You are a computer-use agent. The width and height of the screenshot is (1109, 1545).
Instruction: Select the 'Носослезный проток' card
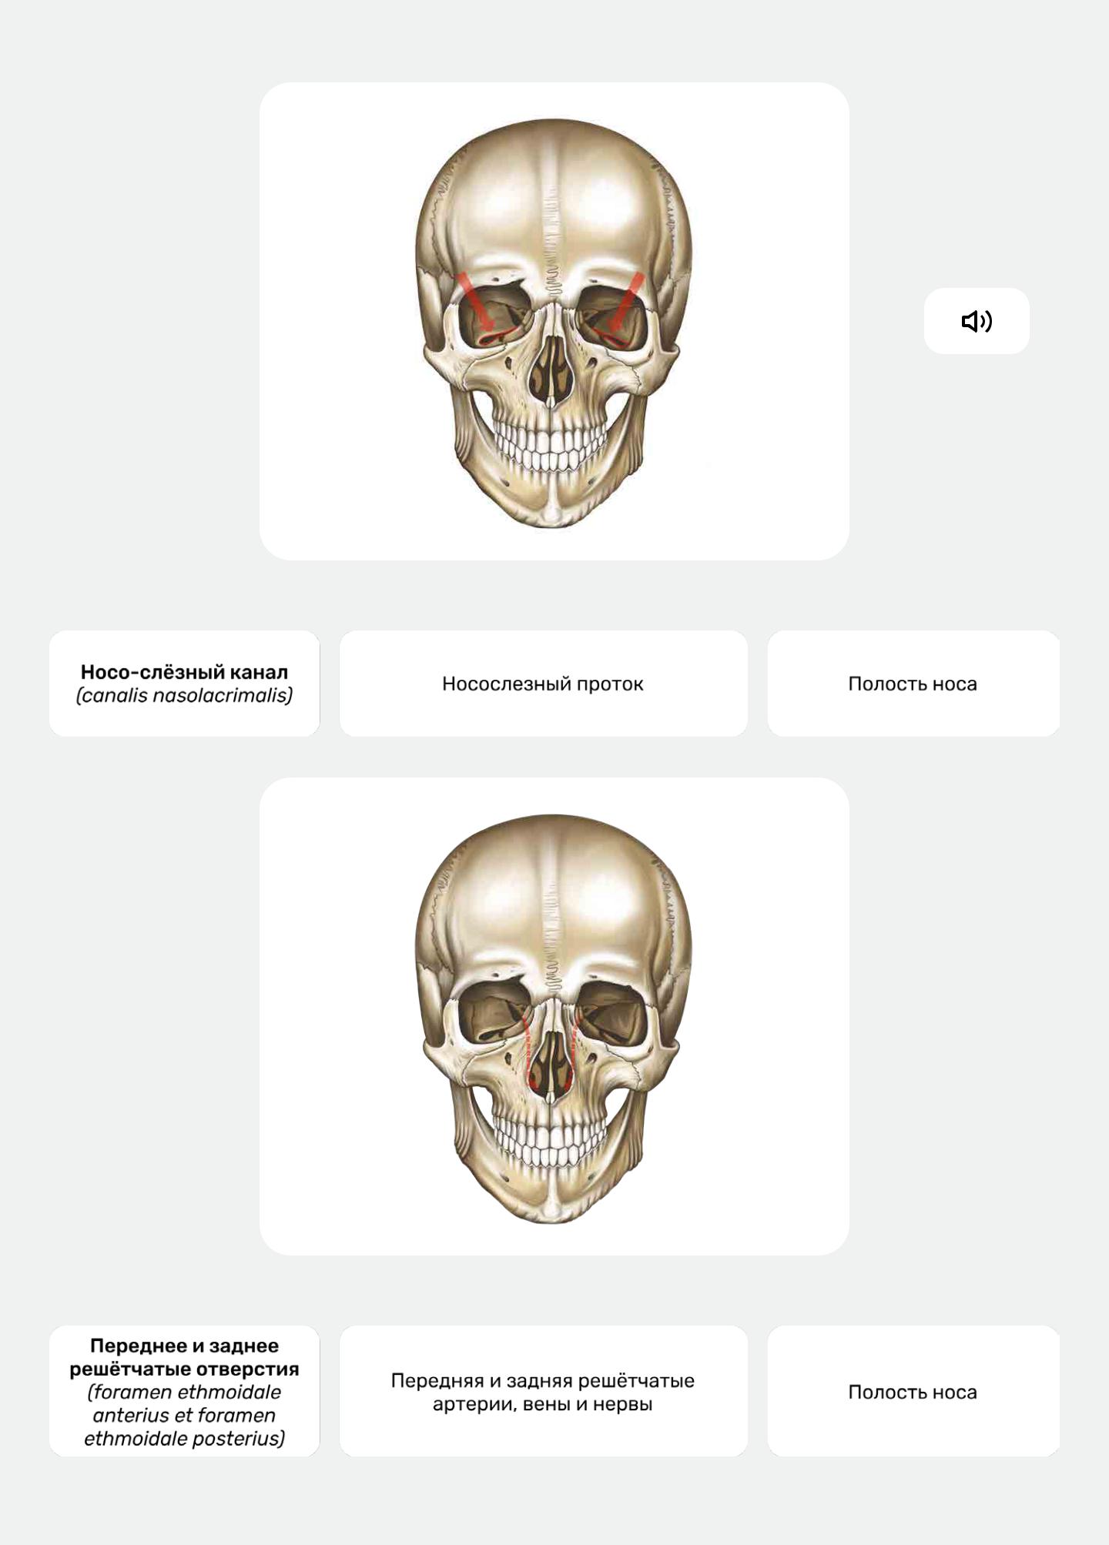coord(543,684)
